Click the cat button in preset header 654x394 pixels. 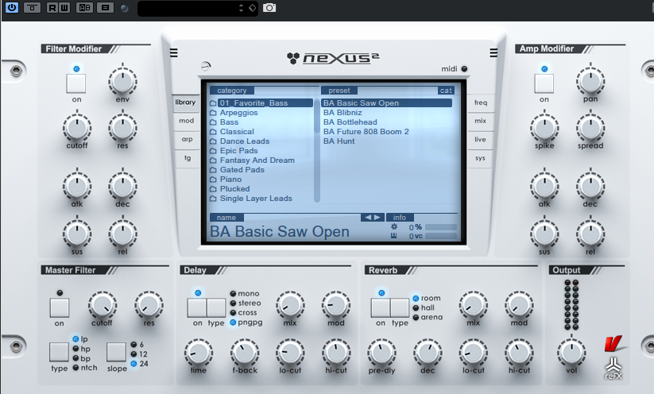click(x=446, y=91)
